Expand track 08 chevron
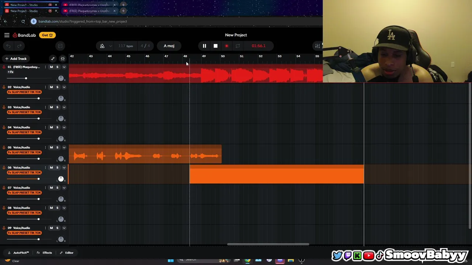 tap(64, 208)
